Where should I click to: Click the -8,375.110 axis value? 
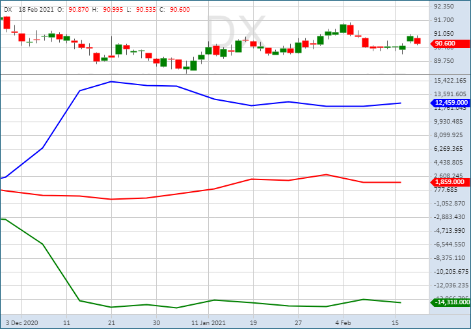tap(450, 258)
